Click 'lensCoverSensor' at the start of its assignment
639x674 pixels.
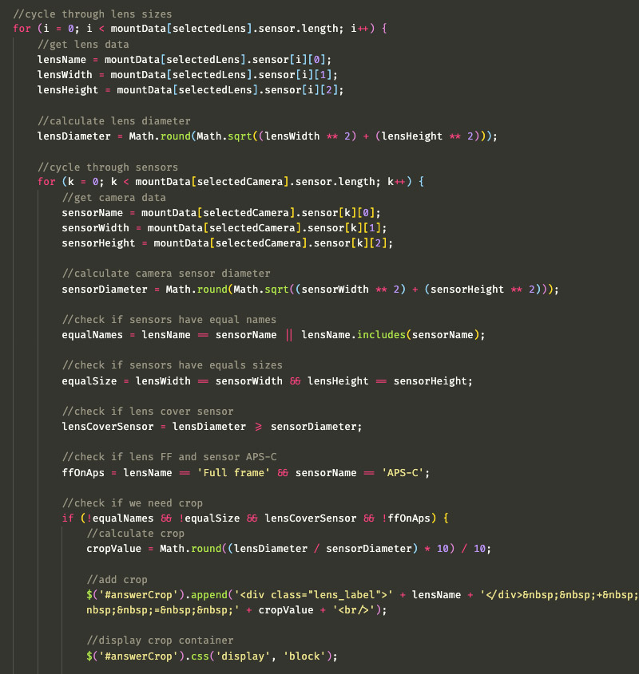click(108, 427)
